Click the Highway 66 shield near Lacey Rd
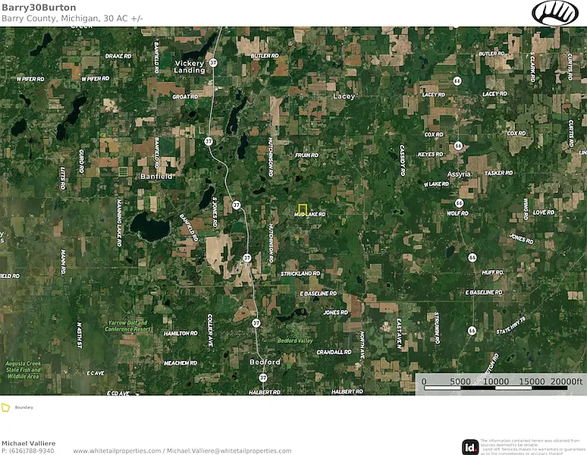Viewport: 587px width, 455px height. [457, 81]
